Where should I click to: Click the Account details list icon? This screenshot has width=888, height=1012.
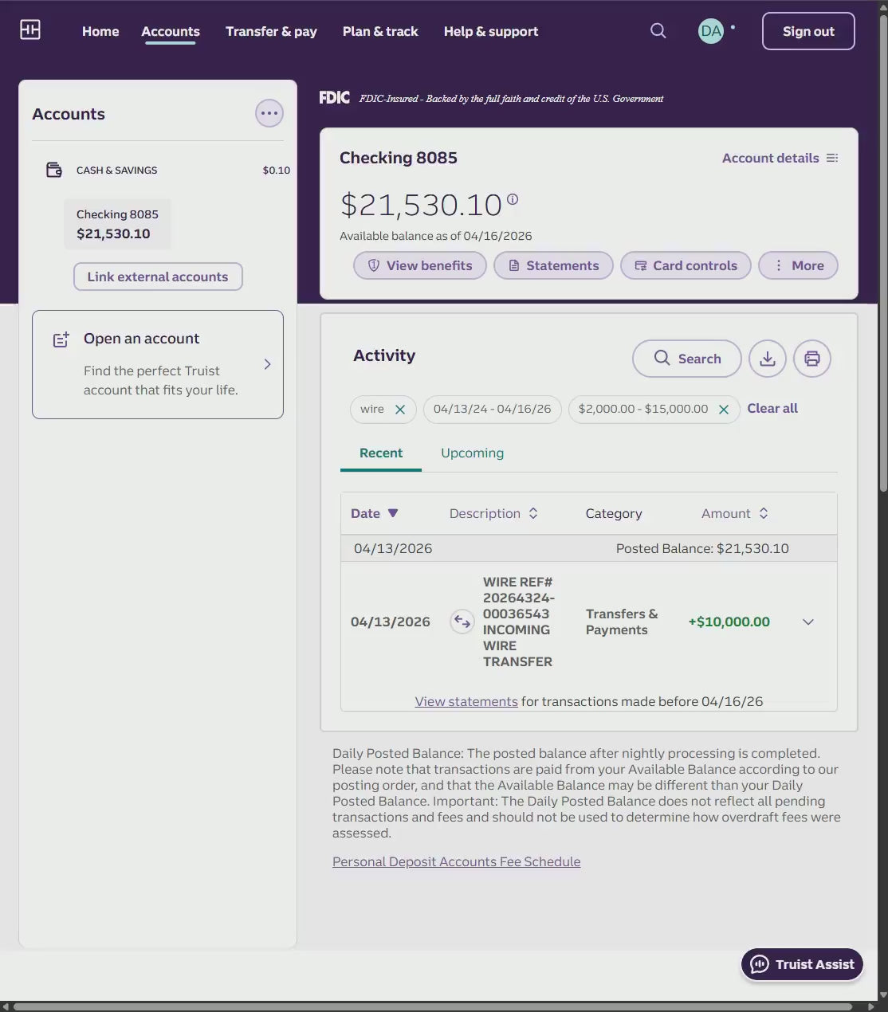tap(832, 158)
